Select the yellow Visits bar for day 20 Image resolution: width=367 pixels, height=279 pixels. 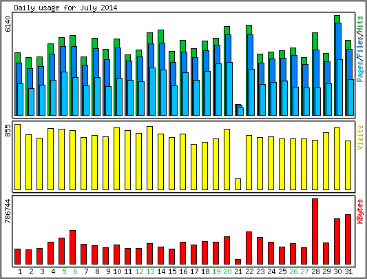click(227, 160)
